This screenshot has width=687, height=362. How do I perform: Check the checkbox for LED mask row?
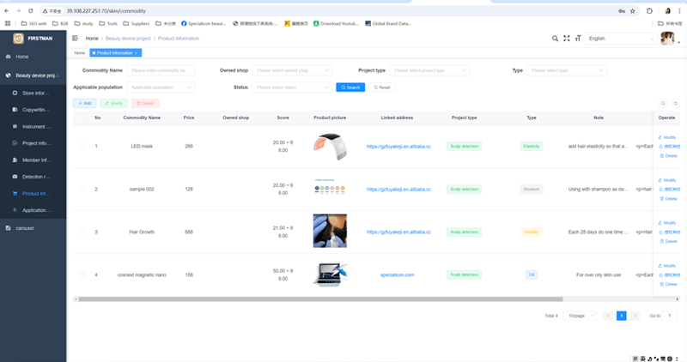click(82, 146)
